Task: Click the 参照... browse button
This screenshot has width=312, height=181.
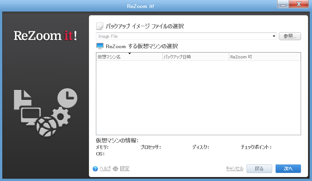Action: (x=290, y=36)
